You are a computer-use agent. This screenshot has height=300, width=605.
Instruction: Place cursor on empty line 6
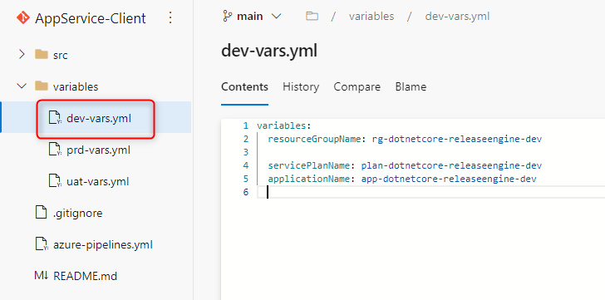(x=430, y=192)
